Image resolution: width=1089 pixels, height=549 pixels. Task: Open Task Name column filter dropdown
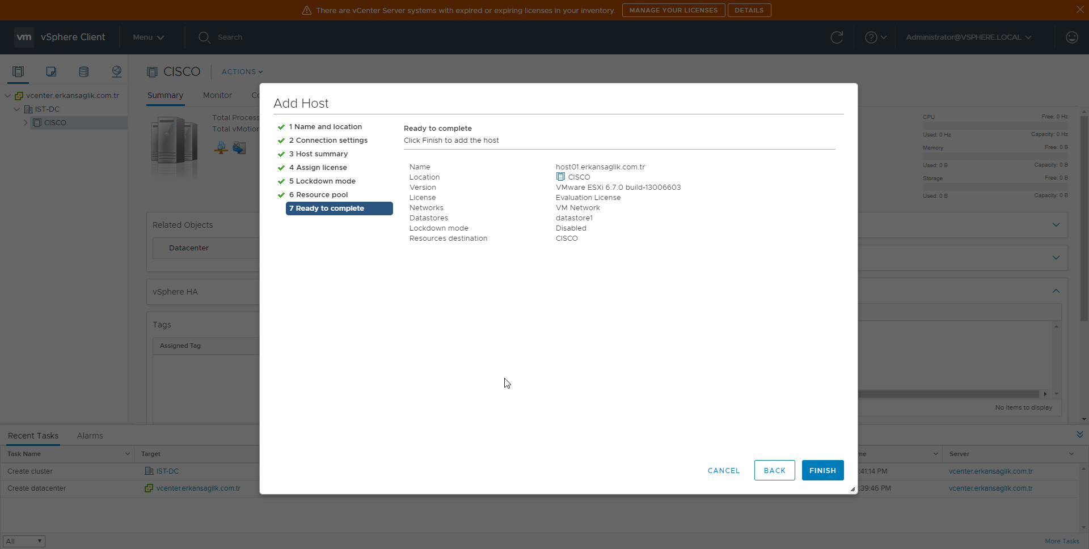pos(127,454)
